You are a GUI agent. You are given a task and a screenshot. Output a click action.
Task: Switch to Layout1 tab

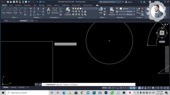[13, 87]
